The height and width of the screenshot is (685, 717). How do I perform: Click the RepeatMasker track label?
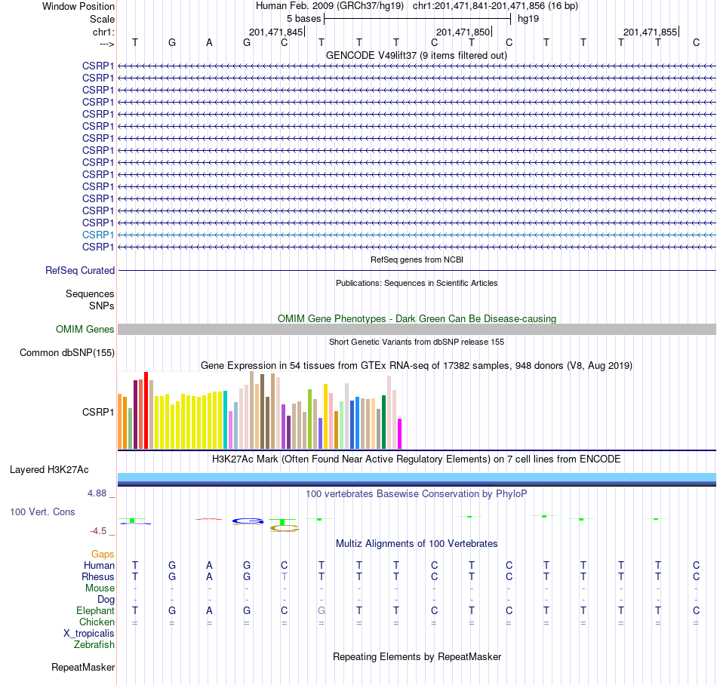point(83,667)
